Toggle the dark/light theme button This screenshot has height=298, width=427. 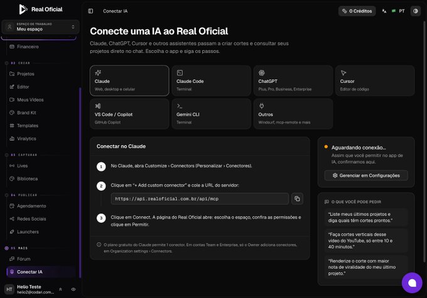point(416,11)
